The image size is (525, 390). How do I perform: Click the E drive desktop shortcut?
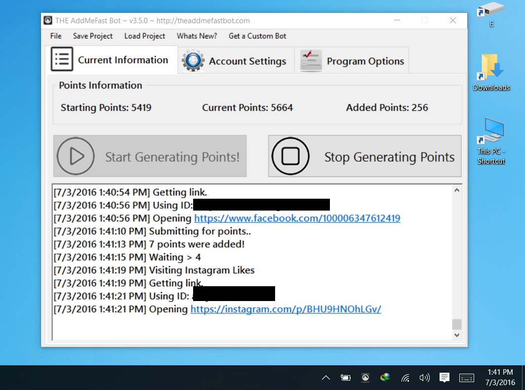pyautogui.click(x=491, y=14)
